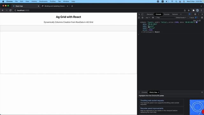204x115 pixels.
Task: Open the History menu
Action: click(34, 1)
